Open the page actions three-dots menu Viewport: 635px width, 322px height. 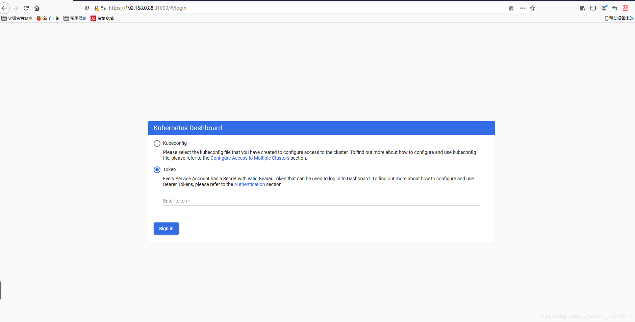point(523,8)
